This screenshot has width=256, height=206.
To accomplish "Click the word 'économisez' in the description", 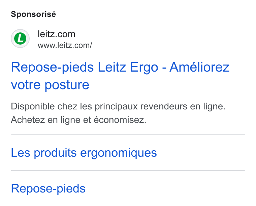I will (120, 120).
